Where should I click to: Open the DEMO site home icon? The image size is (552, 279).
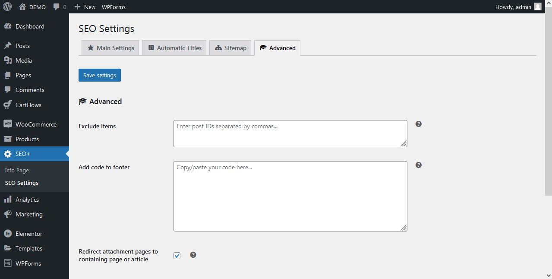(22, 7)
